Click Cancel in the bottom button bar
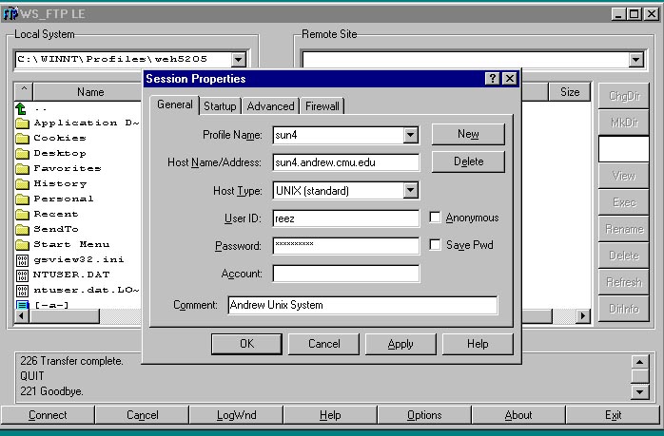The image size is (664, 436). point(143,415)
